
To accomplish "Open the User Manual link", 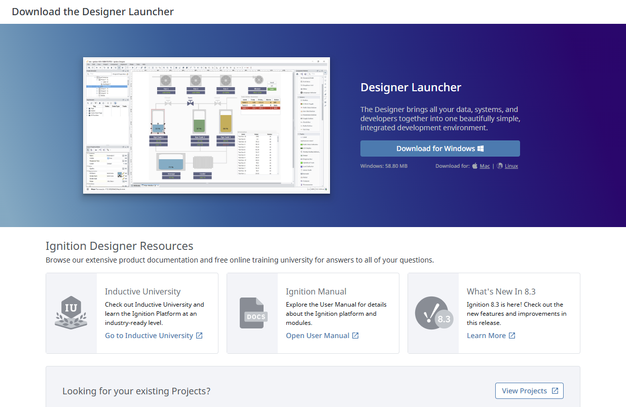I will coord(317,336).
